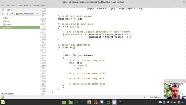This screenshot has height=105, width=186.
Task: Open the volume tray icon
Action: 175,102
